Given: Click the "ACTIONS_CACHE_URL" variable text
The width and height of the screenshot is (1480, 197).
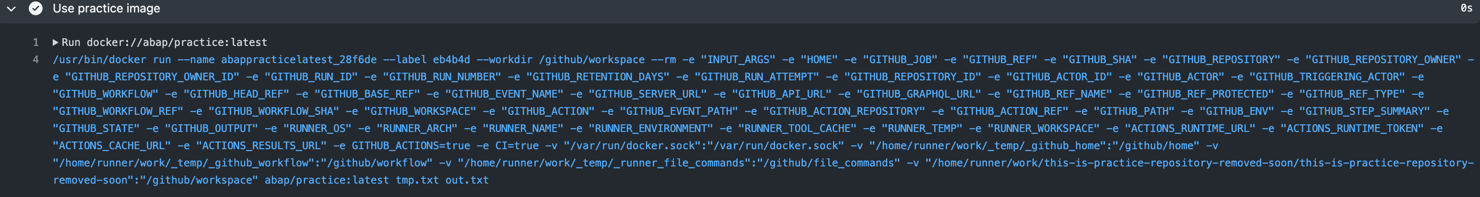Looking at the screenshot, I should point(112,145).
